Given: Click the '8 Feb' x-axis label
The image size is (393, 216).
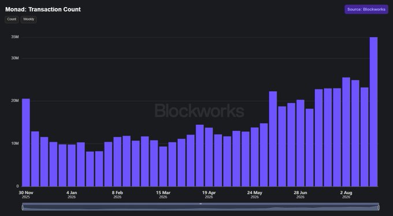Looking at the screenshot, I should (117, 193).
